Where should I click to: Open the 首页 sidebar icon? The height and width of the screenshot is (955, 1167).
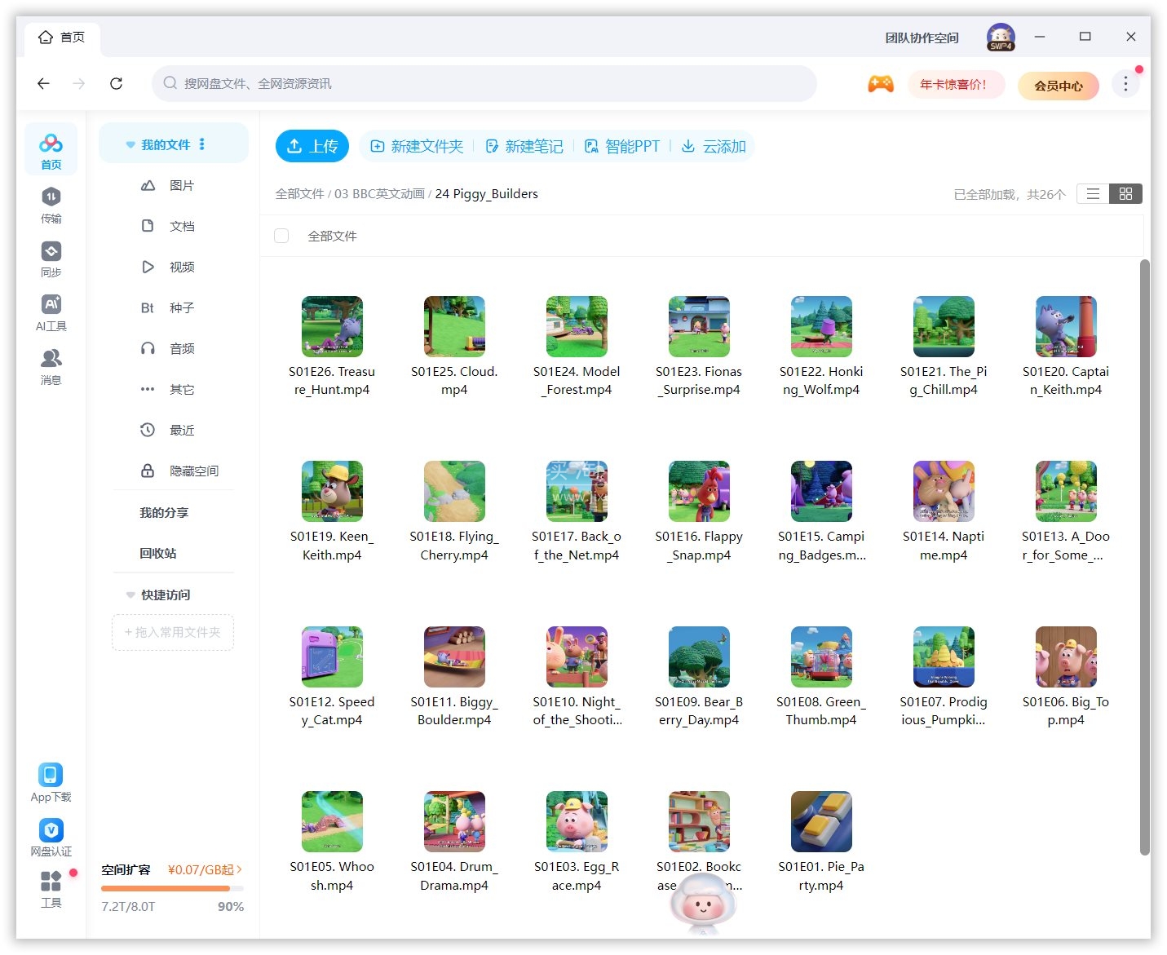[51, 150]
